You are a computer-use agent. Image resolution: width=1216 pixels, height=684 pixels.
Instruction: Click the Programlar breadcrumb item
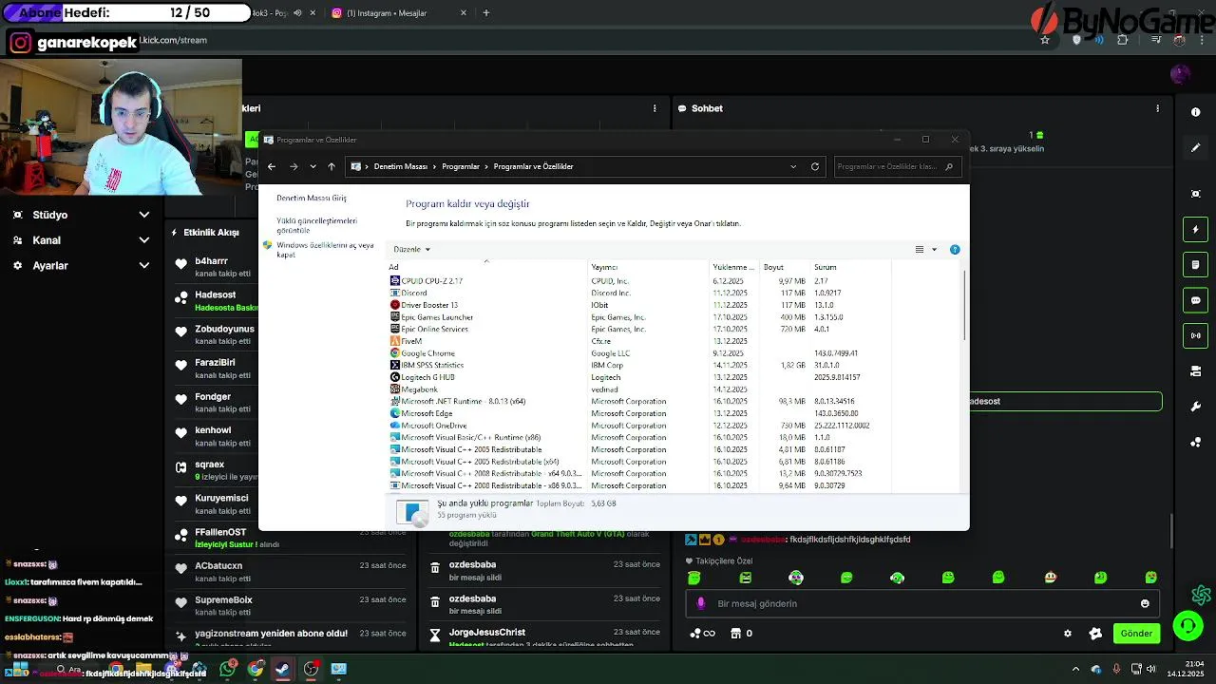click(461, 166)
